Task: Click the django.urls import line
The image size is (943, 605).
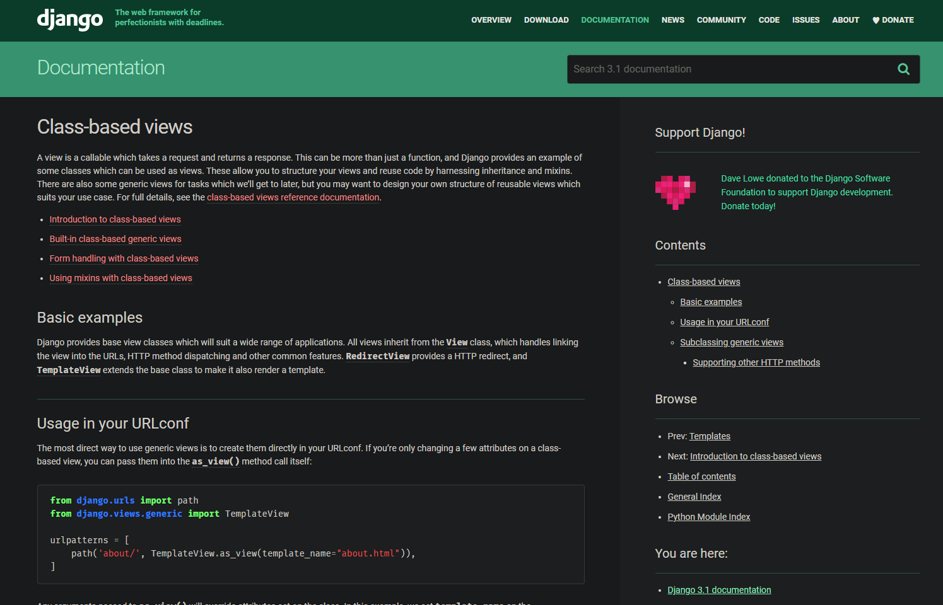Action: (124, 500)
